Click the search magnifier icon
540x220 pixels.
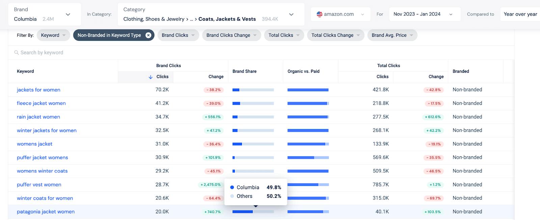[16, 53]
